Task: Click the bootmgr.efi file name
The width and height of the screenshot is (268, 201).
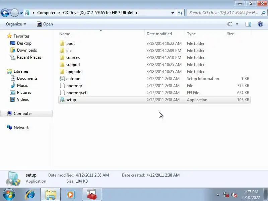Action: 77,93
